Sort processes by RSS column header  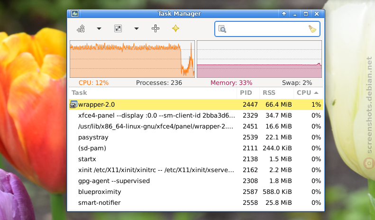(276, 93)
